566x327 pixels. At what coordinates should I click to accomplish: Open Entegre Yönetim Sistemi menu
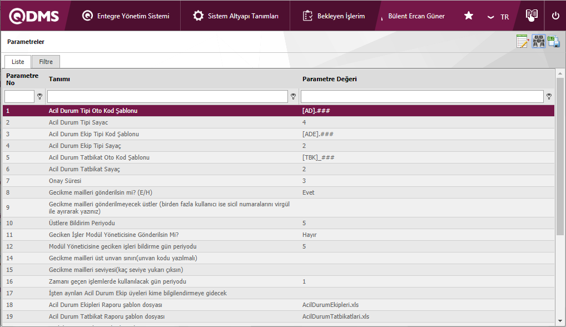[x=126, y=16]
